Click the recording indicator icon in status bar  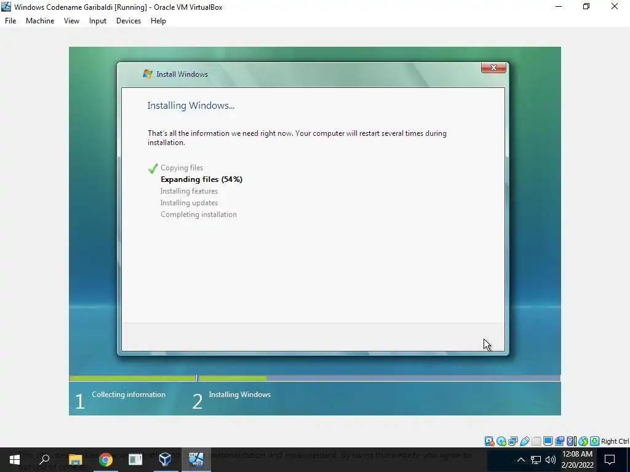point(559,441)
